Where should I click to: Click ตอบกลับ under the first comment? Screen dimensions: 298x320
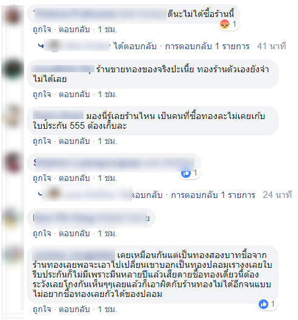point(74,30)
